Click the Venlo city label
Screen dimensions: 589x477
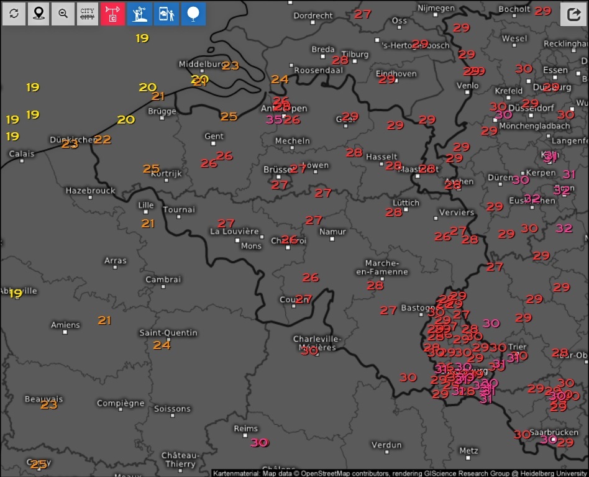point(468,86)
